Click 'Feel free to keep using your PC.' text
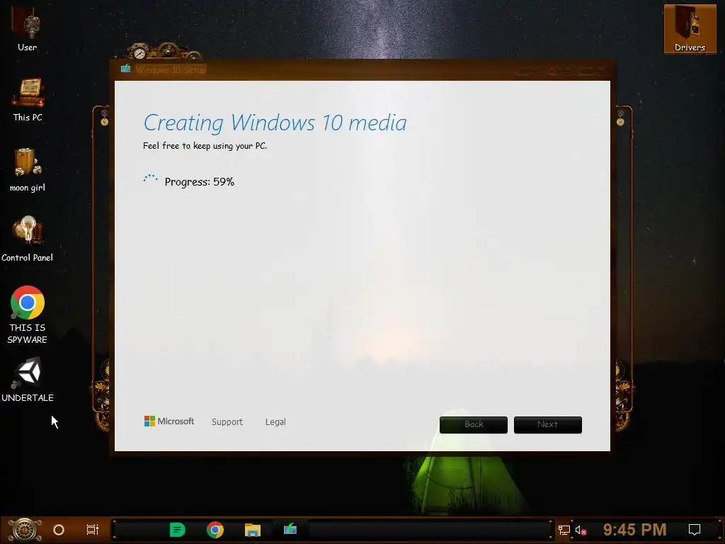 205,146
